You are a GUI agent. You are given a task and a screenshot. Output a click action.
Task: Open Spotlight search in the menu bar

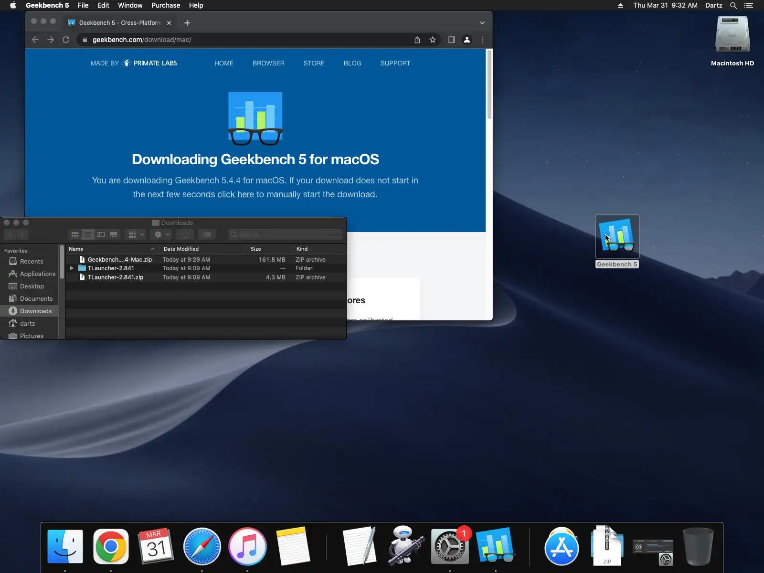tap(733, 5)
